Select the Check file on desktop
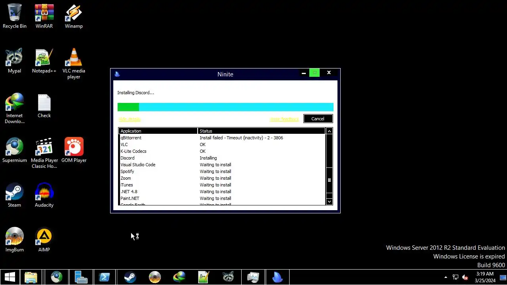 pyautogui.click(x=44, y=106)
